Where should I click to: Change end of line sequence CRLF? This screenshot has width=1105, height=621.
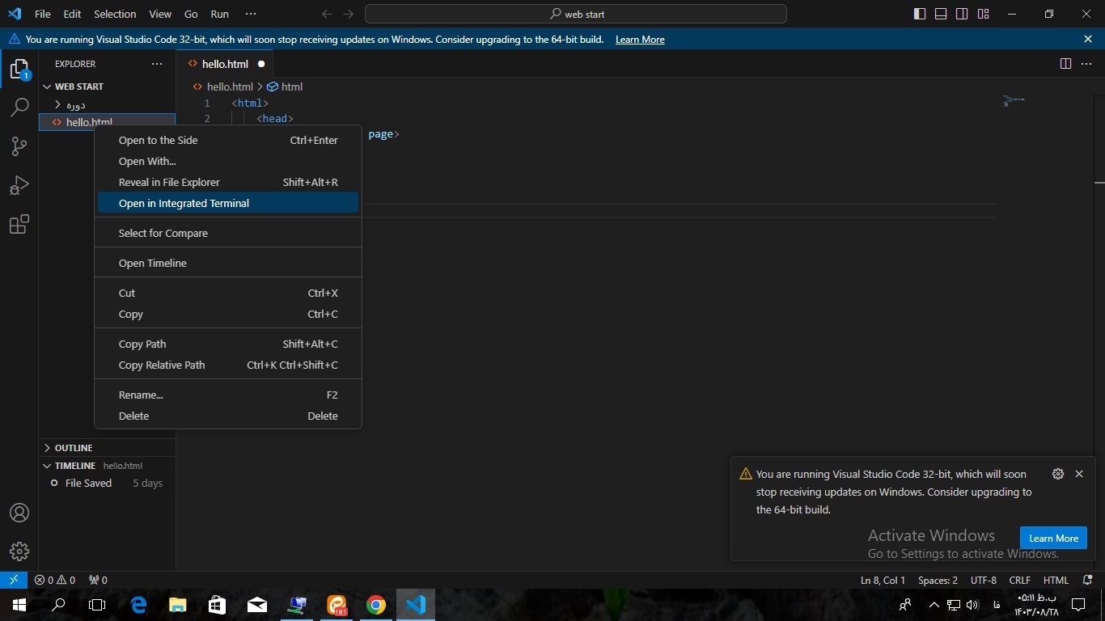coord(1020,580)
